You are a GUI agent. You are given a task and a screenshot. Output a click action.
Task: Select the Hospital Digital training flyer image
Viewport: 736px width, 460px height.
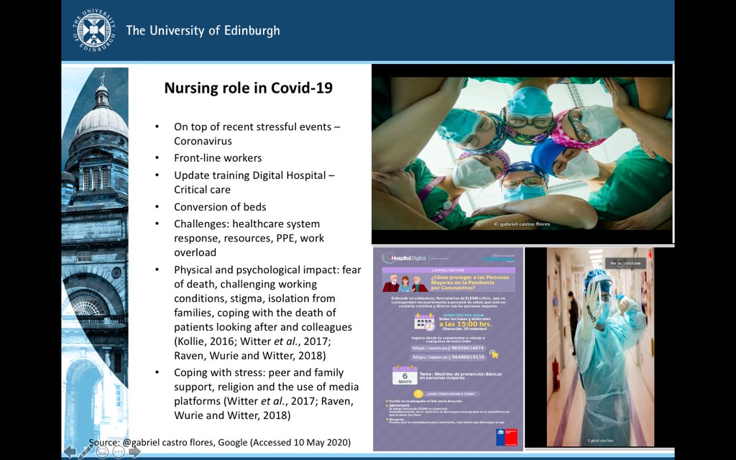click(448, 349)
